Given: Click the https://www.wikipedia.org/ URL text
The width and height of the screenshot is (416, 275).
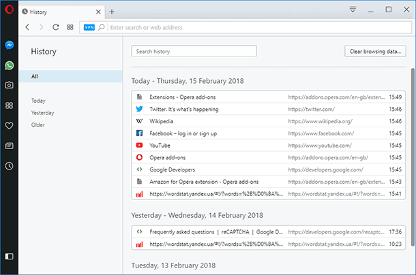Looking at the screenshot, I should [321, 121].
